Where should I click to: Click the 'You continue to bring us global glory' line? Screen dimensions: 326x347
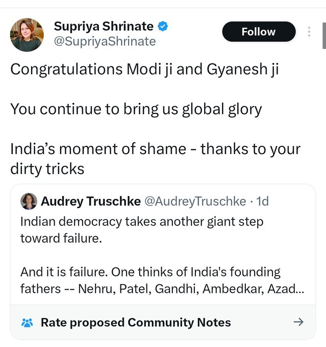tap(136, 109)
